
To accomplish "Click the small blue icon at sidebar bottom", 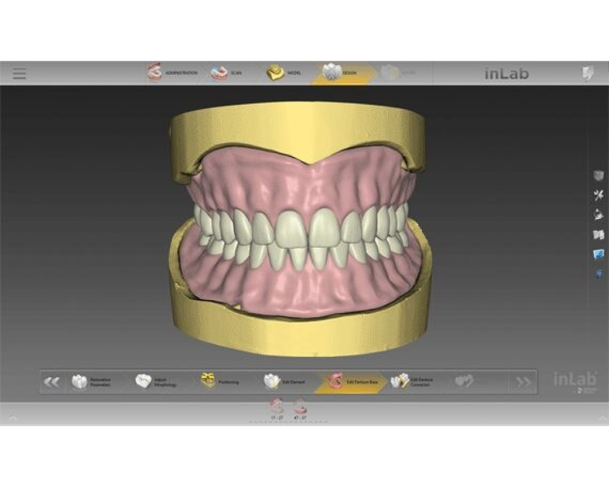I will [x=599, y=273].
